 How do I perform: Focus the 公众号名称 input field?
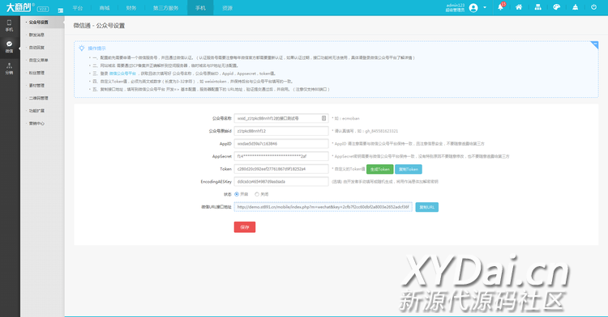(281, 118)
